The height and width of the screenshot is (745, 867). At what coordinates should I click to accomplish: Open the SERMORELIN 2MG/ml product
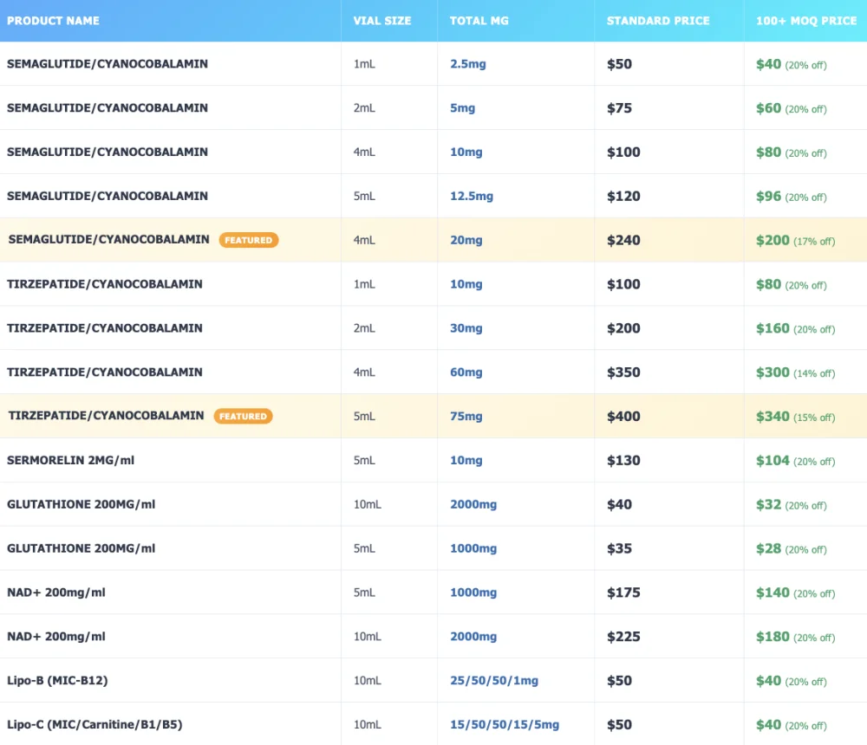click(x=70, y=460)
